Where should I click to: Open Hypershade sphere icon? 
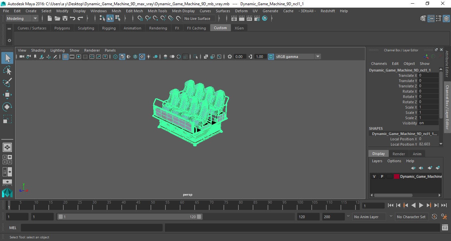coord(265,19)
